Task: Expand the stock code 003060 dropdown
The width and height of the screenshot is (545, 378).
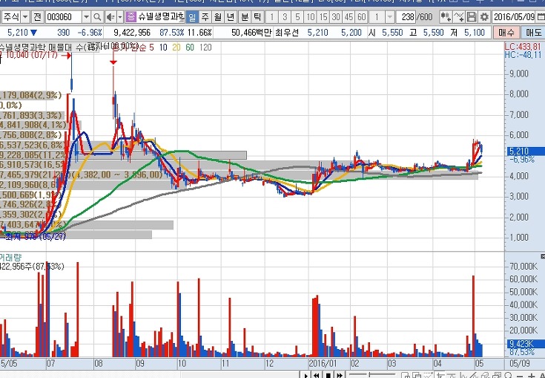Action: pyautogui.click(x=87, y=16)
